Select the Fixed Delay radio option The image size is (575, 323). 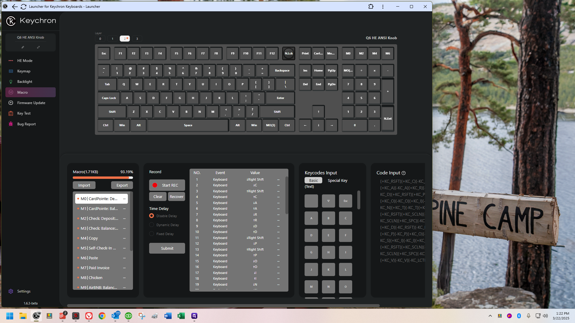click(152, 234)
